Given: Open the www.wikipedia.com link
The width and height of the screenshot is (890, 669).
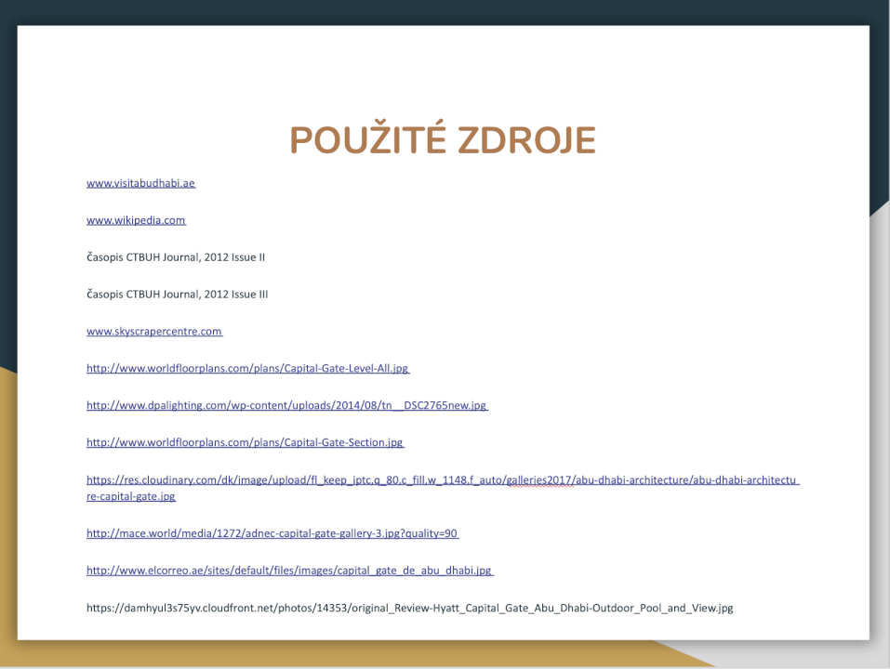Looking at the screenshot, I should coord(136,220).
